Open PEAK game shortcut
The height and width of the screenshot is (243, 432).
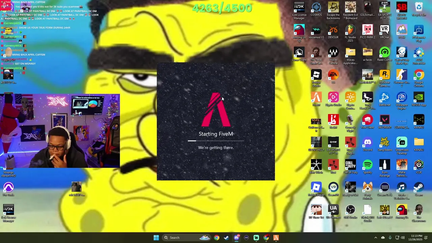(x=402, y=32)
